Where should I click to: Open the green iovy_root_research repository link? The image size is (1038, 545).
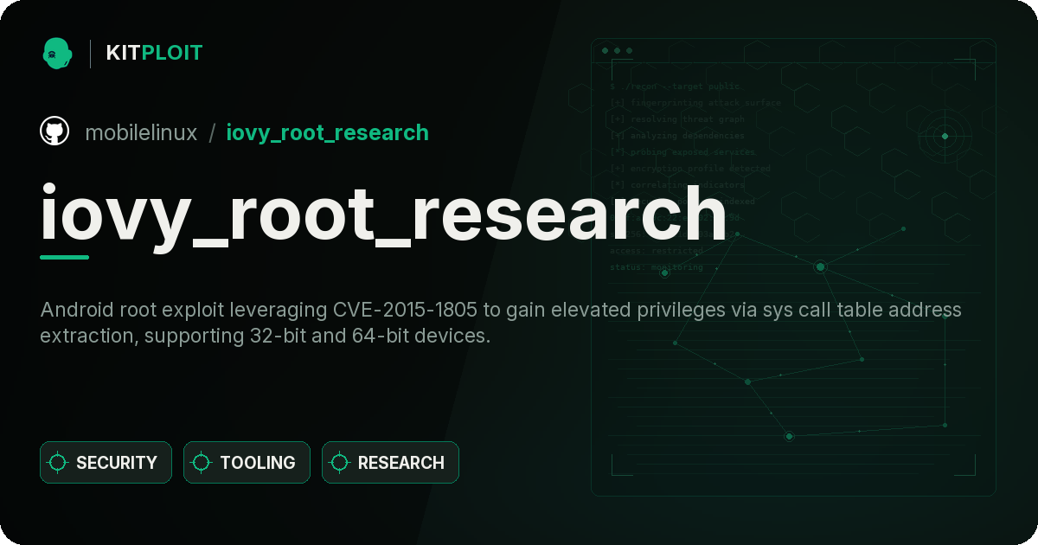pyautogui.click(x=327, y=132)
